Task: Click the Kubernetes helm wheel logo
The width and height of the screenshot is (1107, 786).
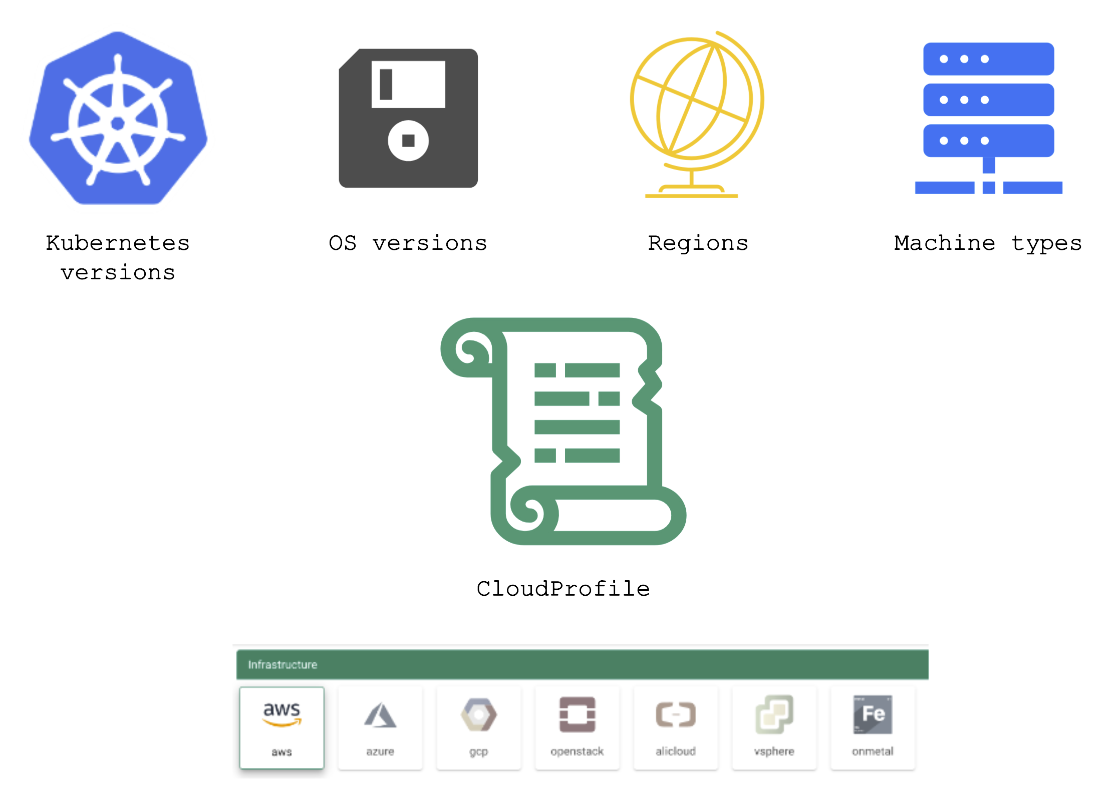Action: (118, 119)
